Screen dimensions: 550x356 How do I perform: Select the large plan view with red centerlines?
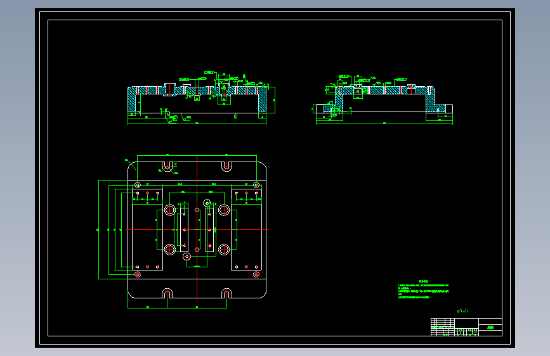click(x=183, y=231)
